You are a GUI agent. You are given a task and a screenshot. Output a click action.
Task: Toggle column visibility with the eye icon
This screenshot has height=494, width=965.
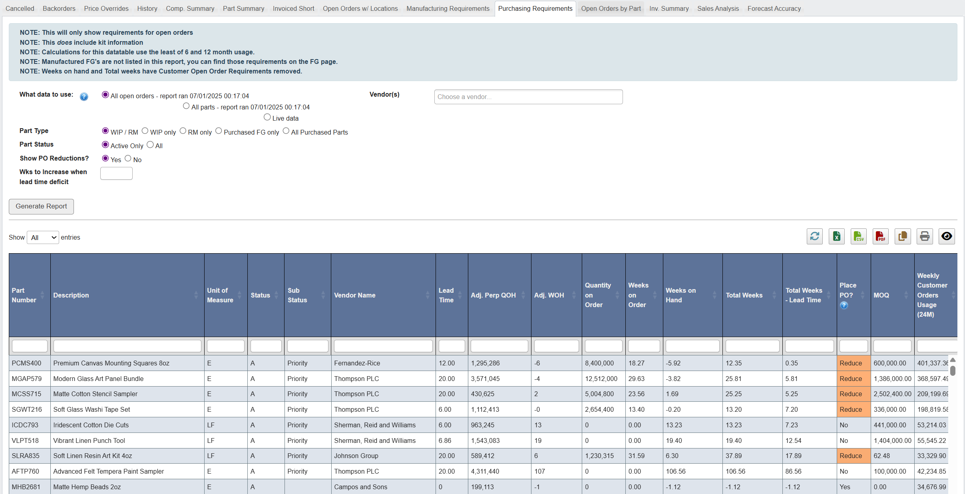tap(946, 236)
